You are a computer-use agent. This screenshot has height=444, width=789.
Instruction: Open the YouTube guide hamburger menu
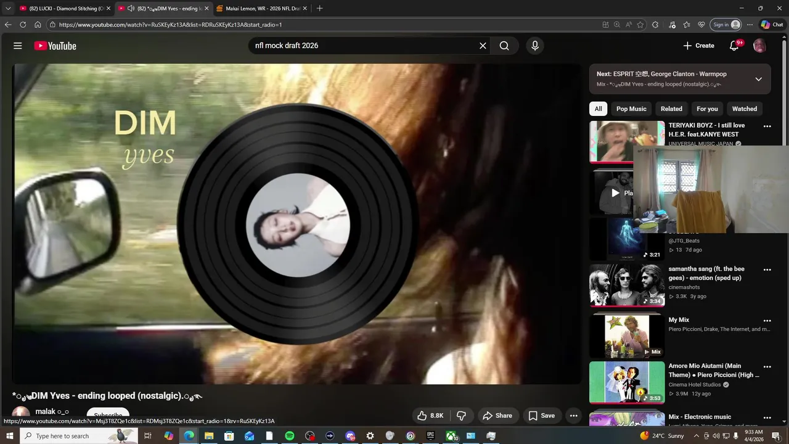coord(18,46)
